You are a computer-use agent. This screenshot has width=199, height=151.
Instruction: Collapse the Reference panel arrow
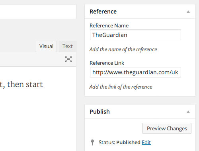[x=188, y=12]
